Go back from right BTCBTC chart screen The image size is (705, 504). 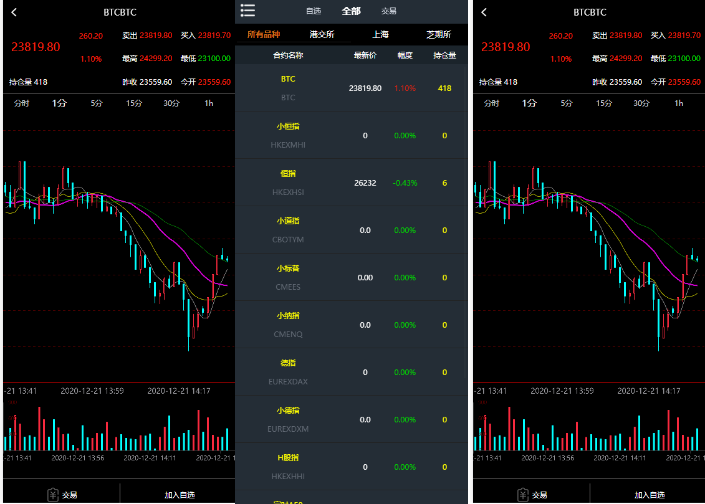pos(484,12)
